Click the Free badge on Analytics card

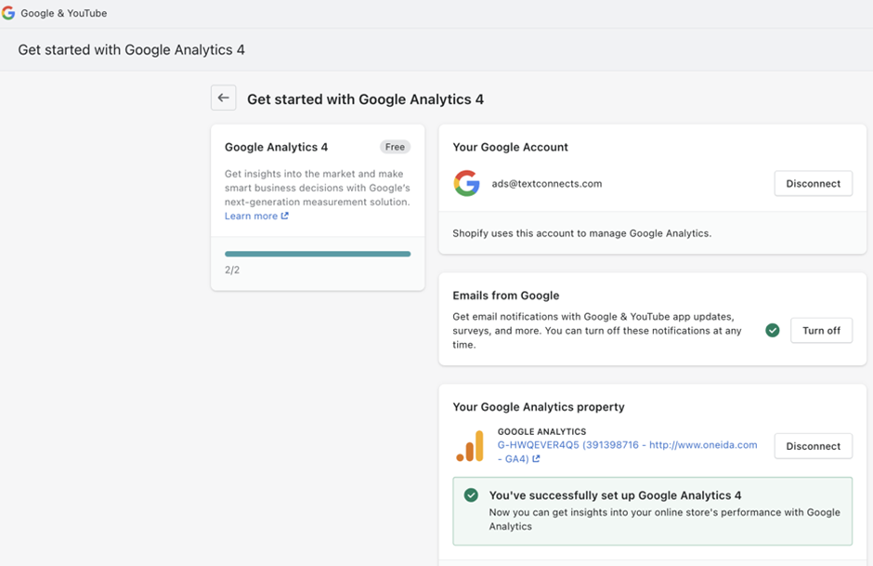click(x=395, y=147)
